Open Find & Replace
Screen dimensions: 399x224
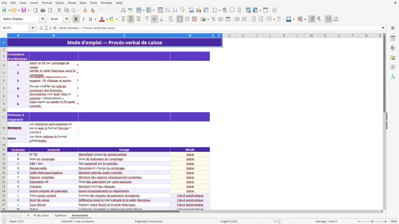(x=123, y=10)
